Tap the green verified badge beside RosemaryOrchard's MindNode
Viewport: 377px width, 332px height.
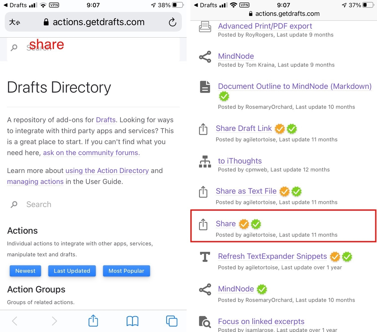[262, 289]
